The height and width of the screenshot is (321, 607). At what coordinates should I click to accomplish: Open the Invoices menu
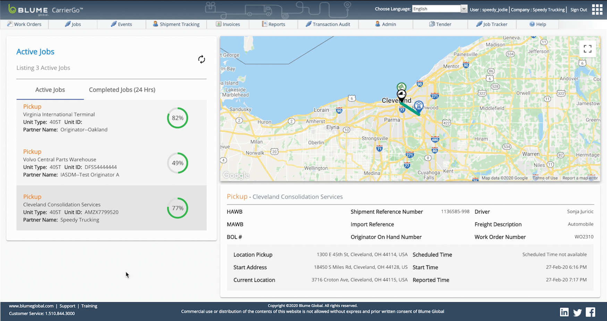click(x=228, y=24)
